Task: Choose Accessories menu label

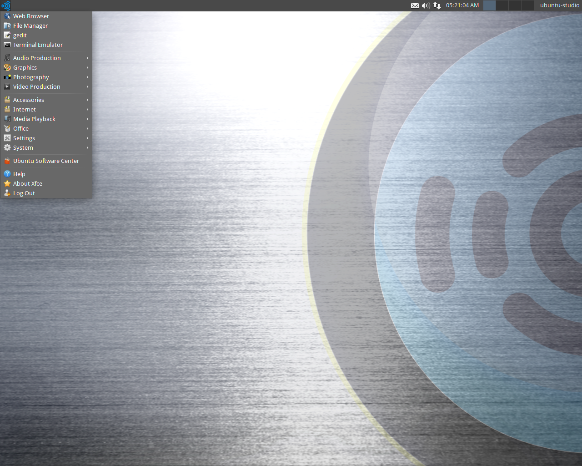Action: 29,100
